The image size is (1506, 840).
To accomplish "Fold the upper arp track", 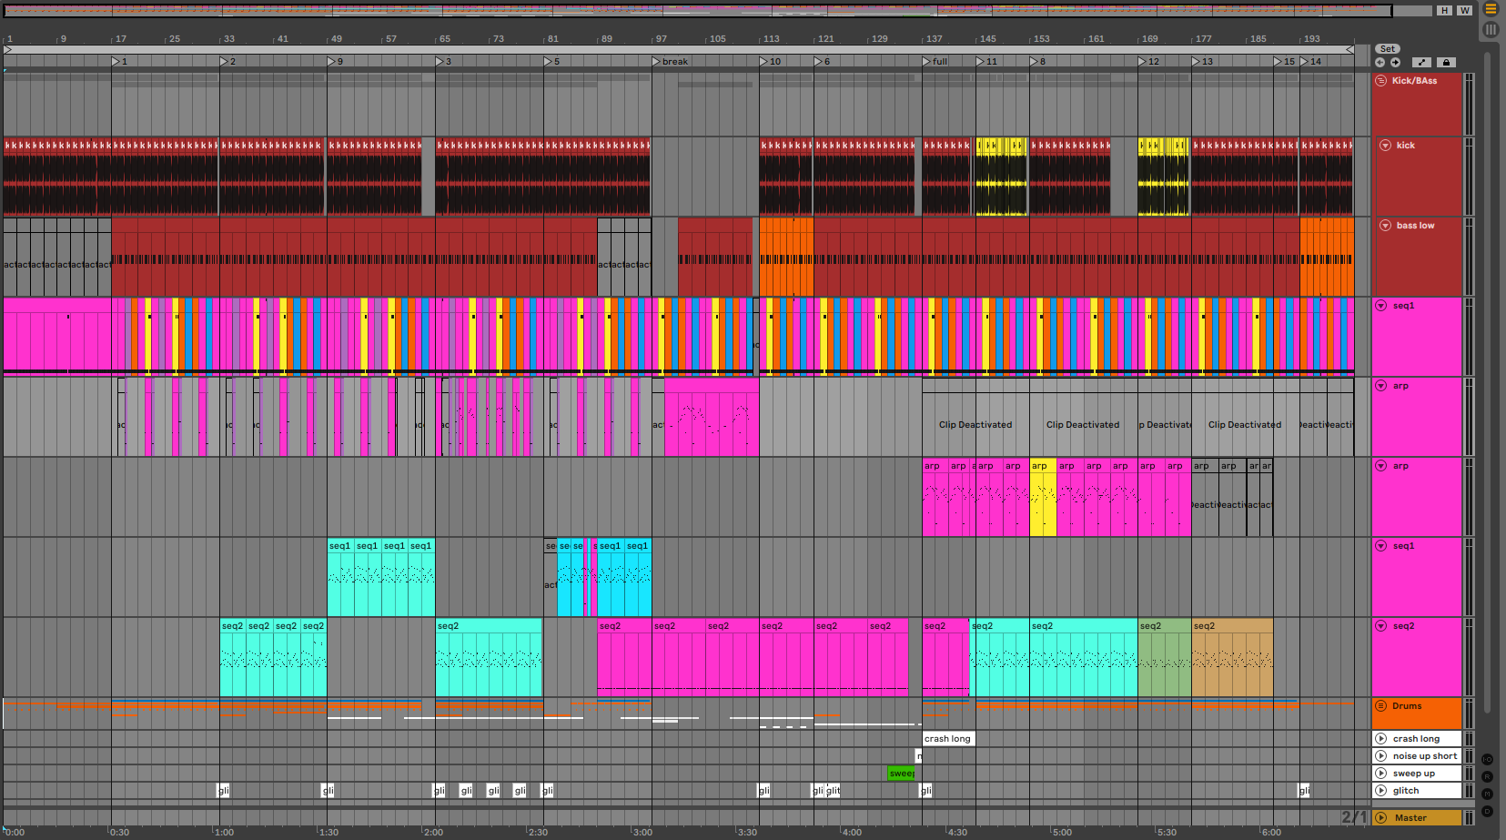I will pos(1381,386).
